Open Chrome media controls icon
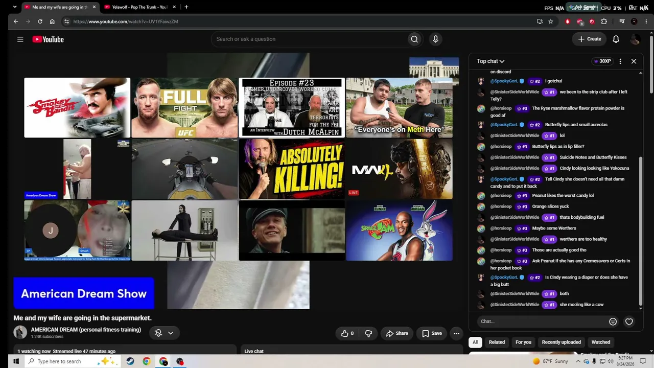The image size is (654, 368). click(622, 21)
